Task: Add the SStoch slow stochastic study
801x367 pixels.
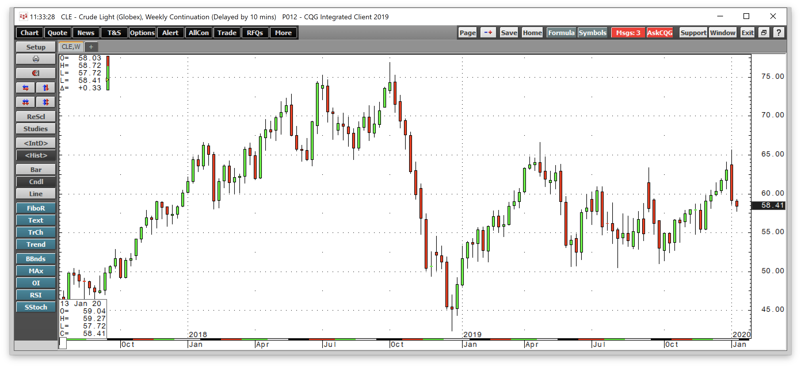Action: (x=36, y=307)
